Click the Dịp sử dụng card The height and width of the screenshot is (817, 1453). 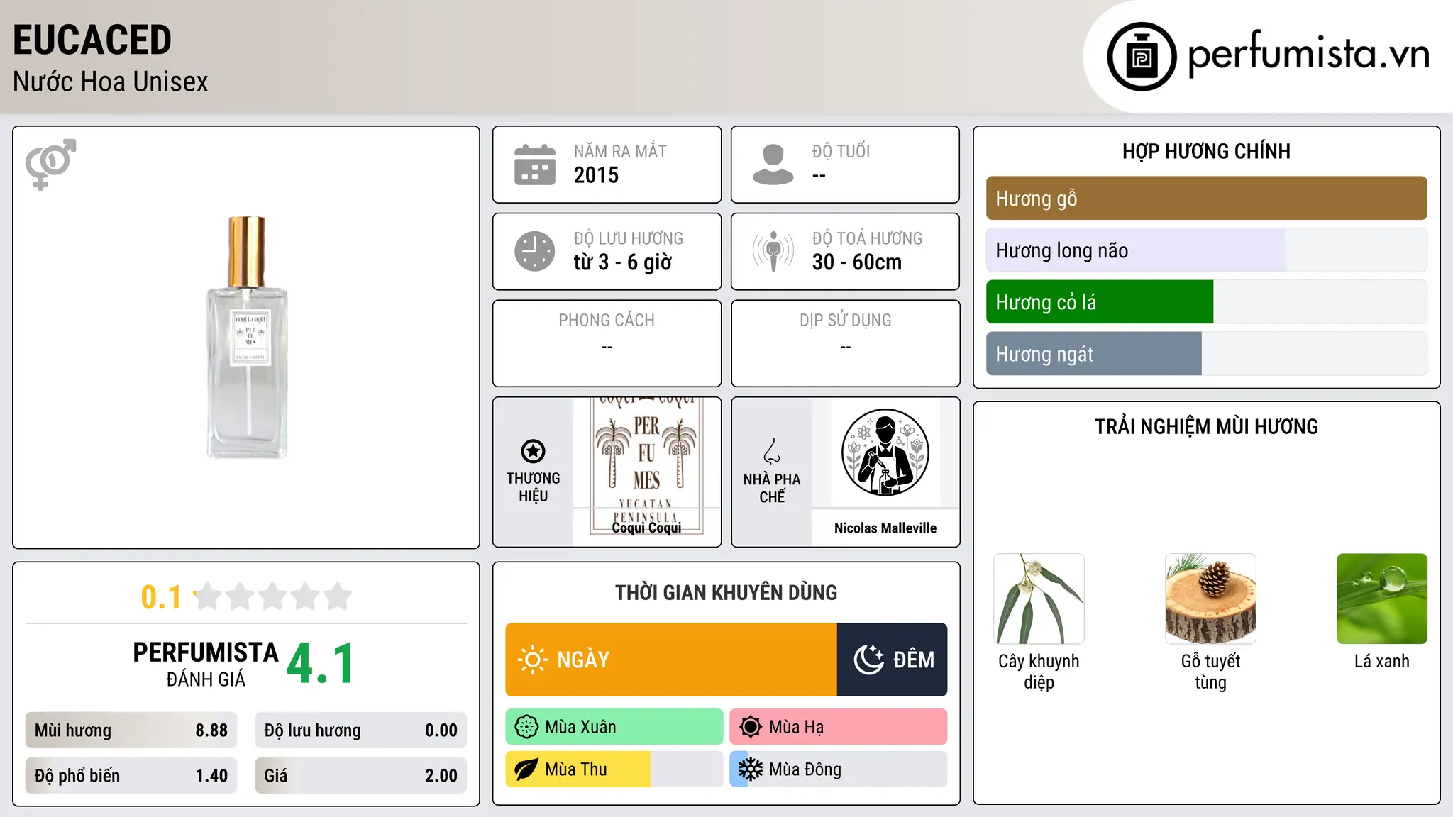(x=845, y=343)
